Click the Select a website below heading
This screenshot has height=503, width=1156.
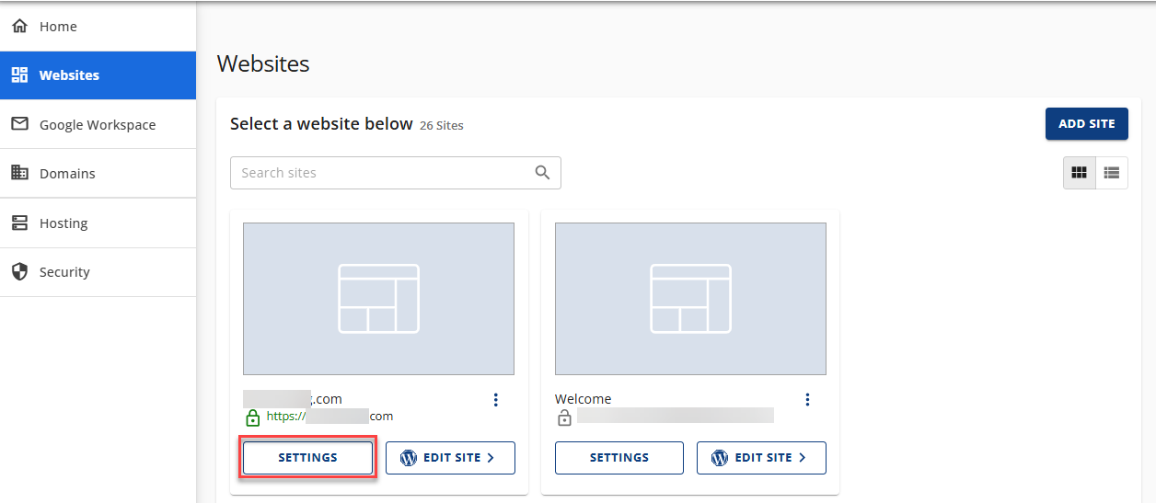[x=321, y=124]
